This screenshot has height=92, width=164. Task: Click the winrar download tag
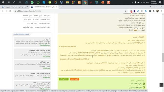tap(38, 16)
